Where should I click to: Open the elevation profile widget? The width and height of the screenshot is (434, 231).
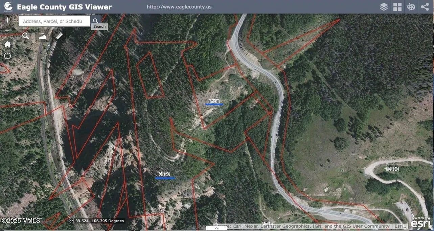(x=42, y=36)
